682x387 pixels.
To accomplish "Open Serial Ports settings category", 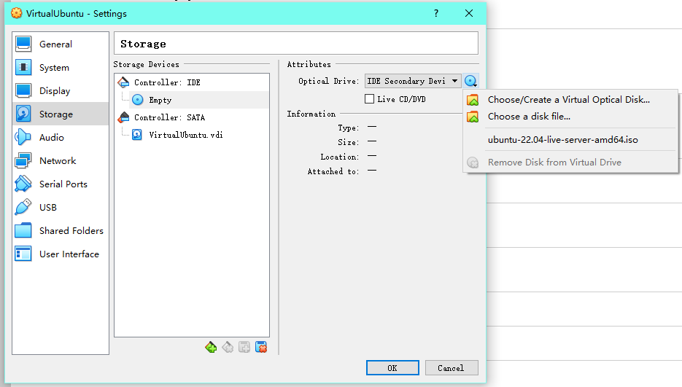I will tap(61, 184).
